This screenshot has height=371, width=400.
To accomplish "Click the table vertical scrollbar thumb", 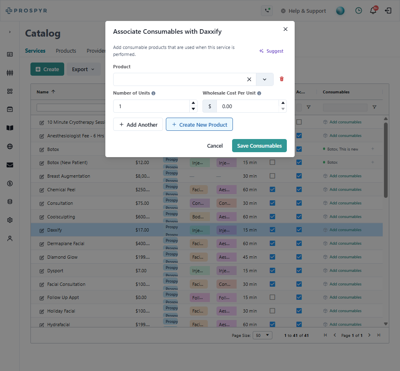I will click(386, 160).
